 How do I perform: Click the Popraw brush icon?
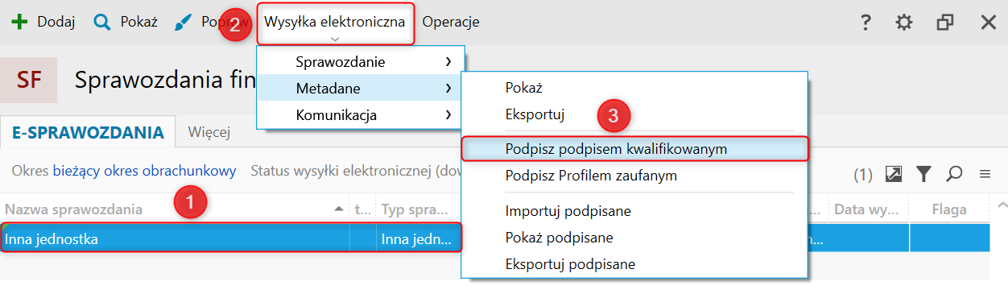[184, 22]
